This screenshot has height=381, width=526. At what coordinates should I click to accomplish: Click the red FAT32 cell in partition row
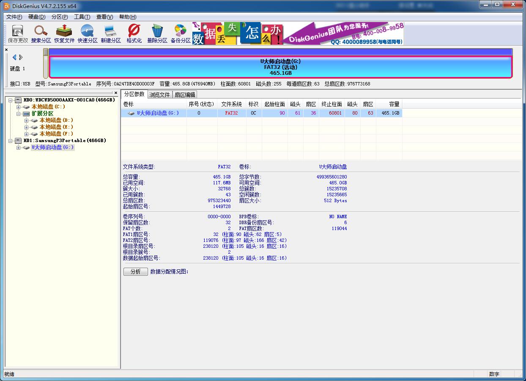tap(232, 113)
